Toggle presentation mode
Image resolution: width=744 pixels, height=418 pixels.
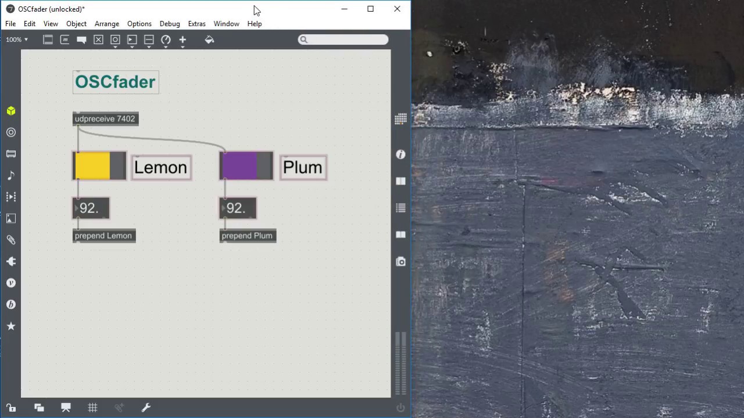click(66, 408)
